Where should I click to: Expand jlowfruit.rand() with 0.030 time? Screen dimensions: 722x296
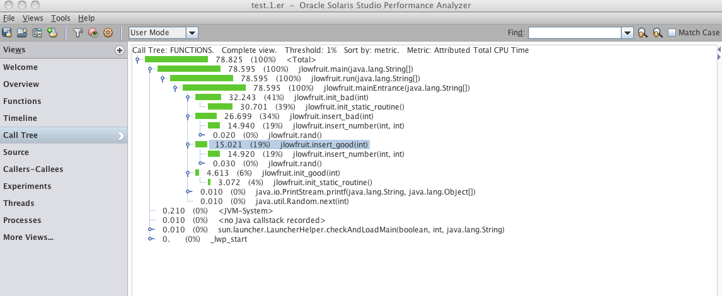point(201,163)
